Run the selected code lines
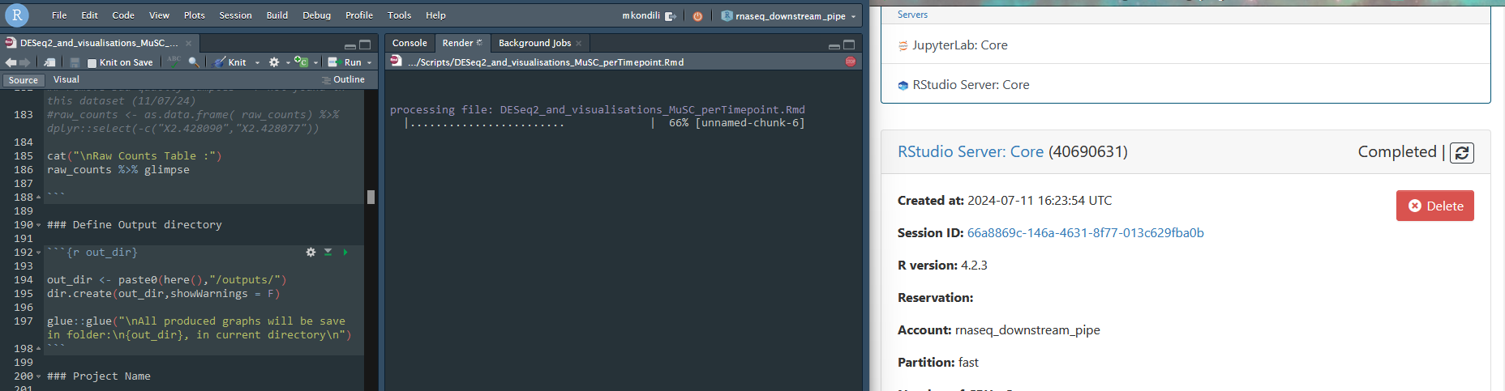 pyautogui.click(x=345, y=62)
